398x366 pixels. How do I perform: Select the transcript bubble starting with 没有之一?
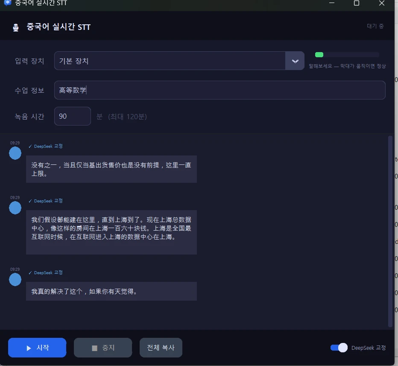pyautogui.click(x=111, y=169)
